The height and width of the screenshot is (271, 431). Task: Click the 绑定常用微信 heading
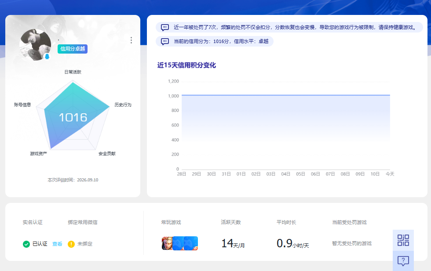(83, 222)
